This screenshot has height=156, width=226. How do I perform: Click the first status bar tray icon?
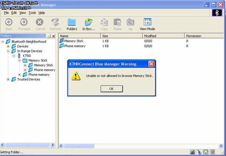pos(193,152)
